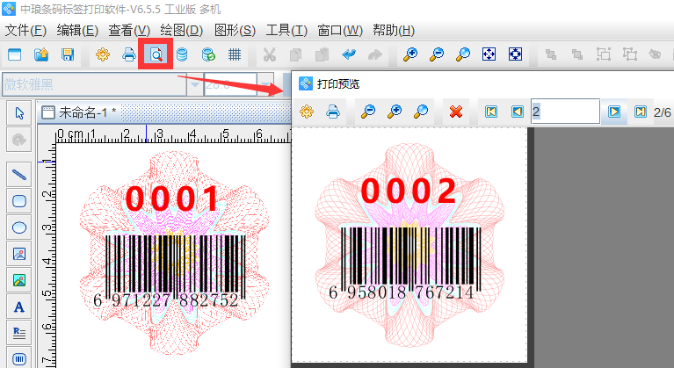
Task: Open 窗口(W) menu
Action: click(340, 31)
